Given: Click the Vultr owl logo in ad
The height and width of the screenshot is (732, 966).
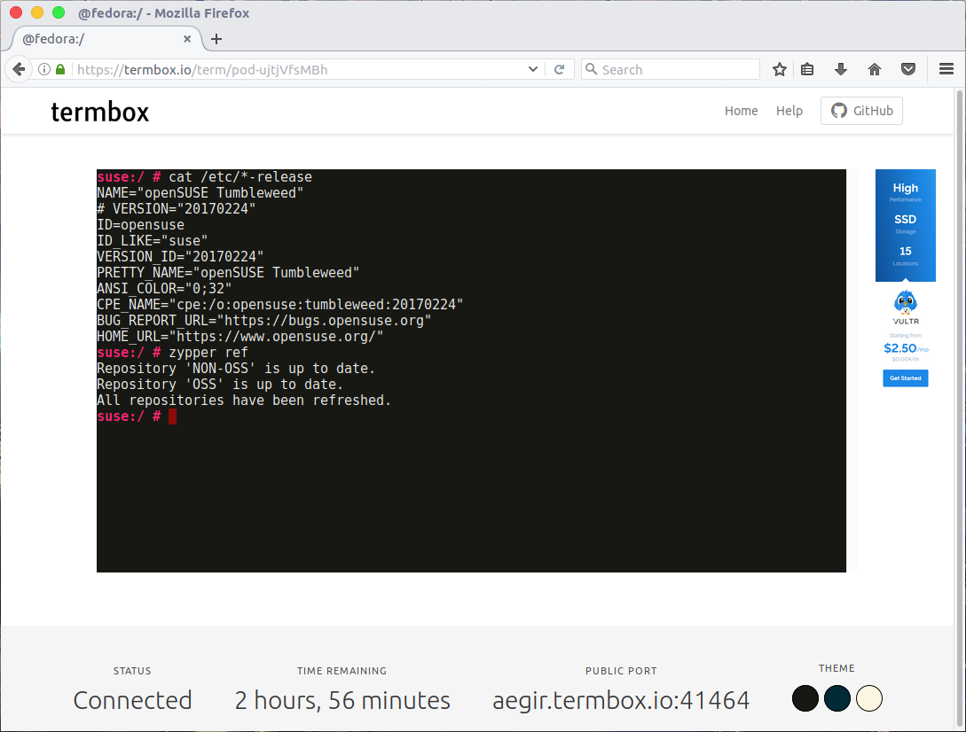Looking at the screenshot, I should pos(905,308).
